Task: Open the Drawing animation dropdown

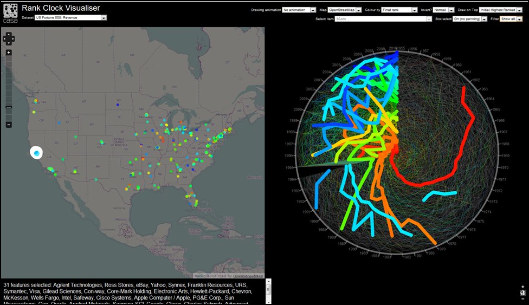Action: pos(299,10)
